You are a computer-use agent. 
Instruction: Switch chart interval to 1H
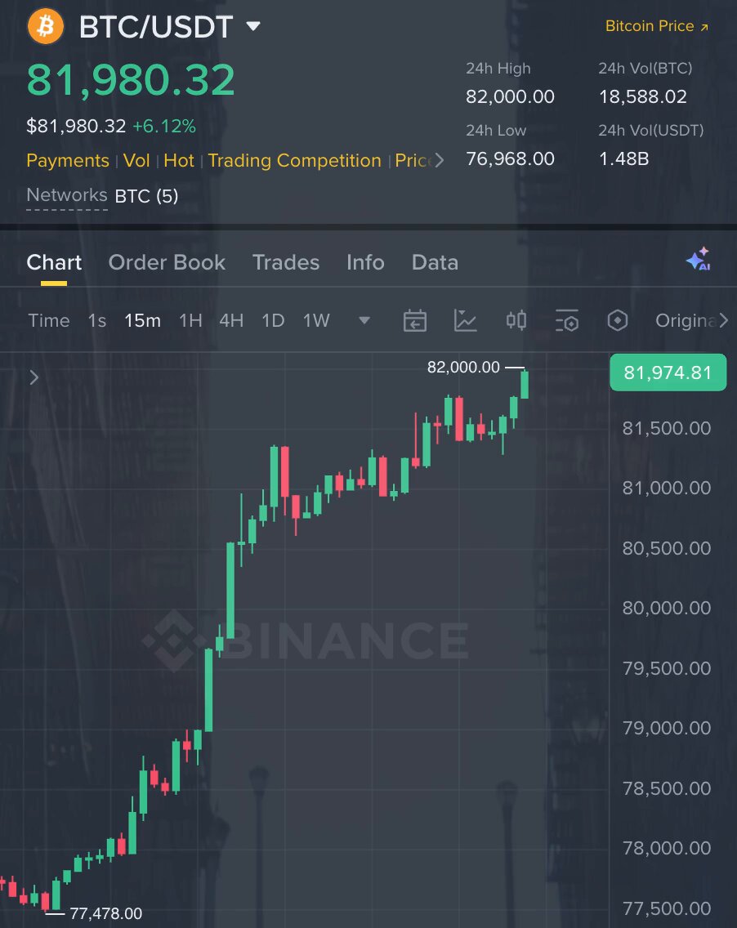(x=190, y=320)
